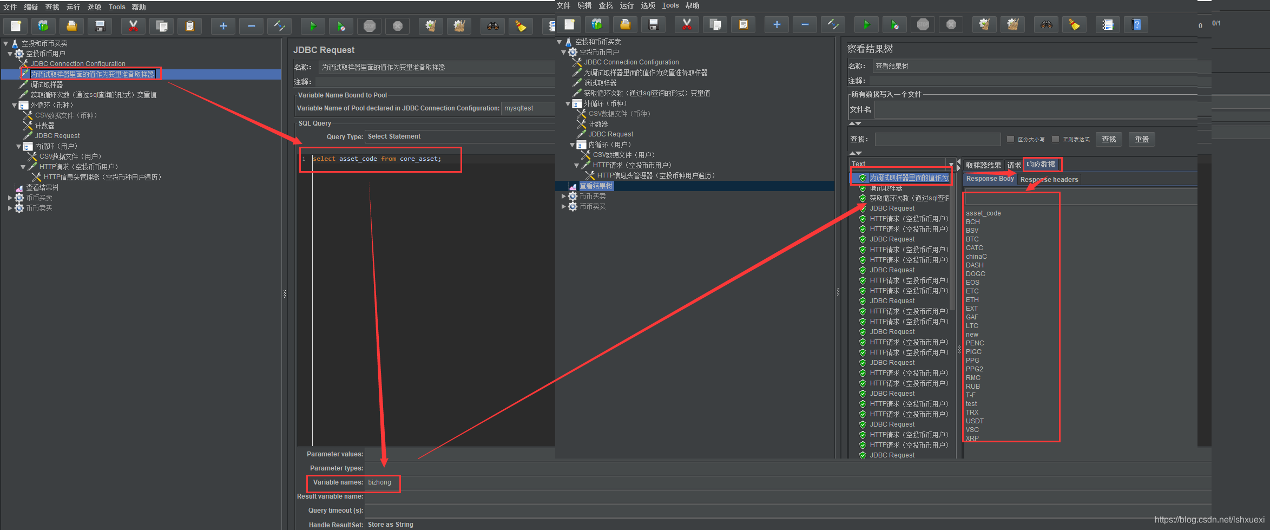Click Help question icon in right window
The width and height of the screenshot is (1270, 530).
tap(1136, 24)
